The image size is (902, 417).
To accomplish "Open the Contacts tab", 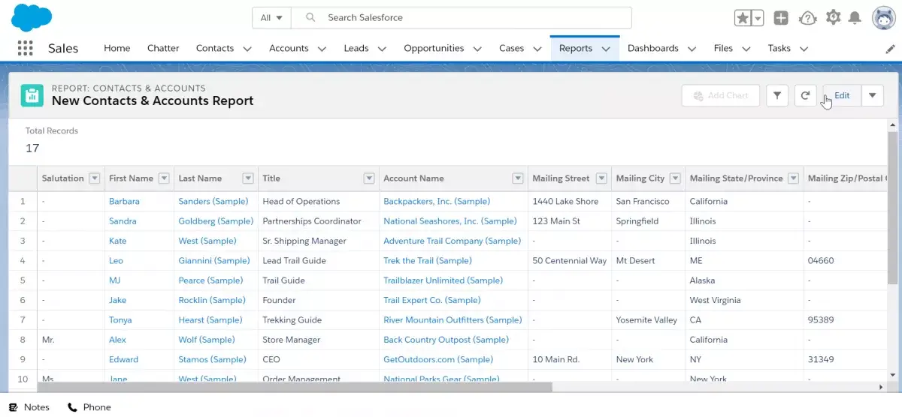I will (215, 48).
